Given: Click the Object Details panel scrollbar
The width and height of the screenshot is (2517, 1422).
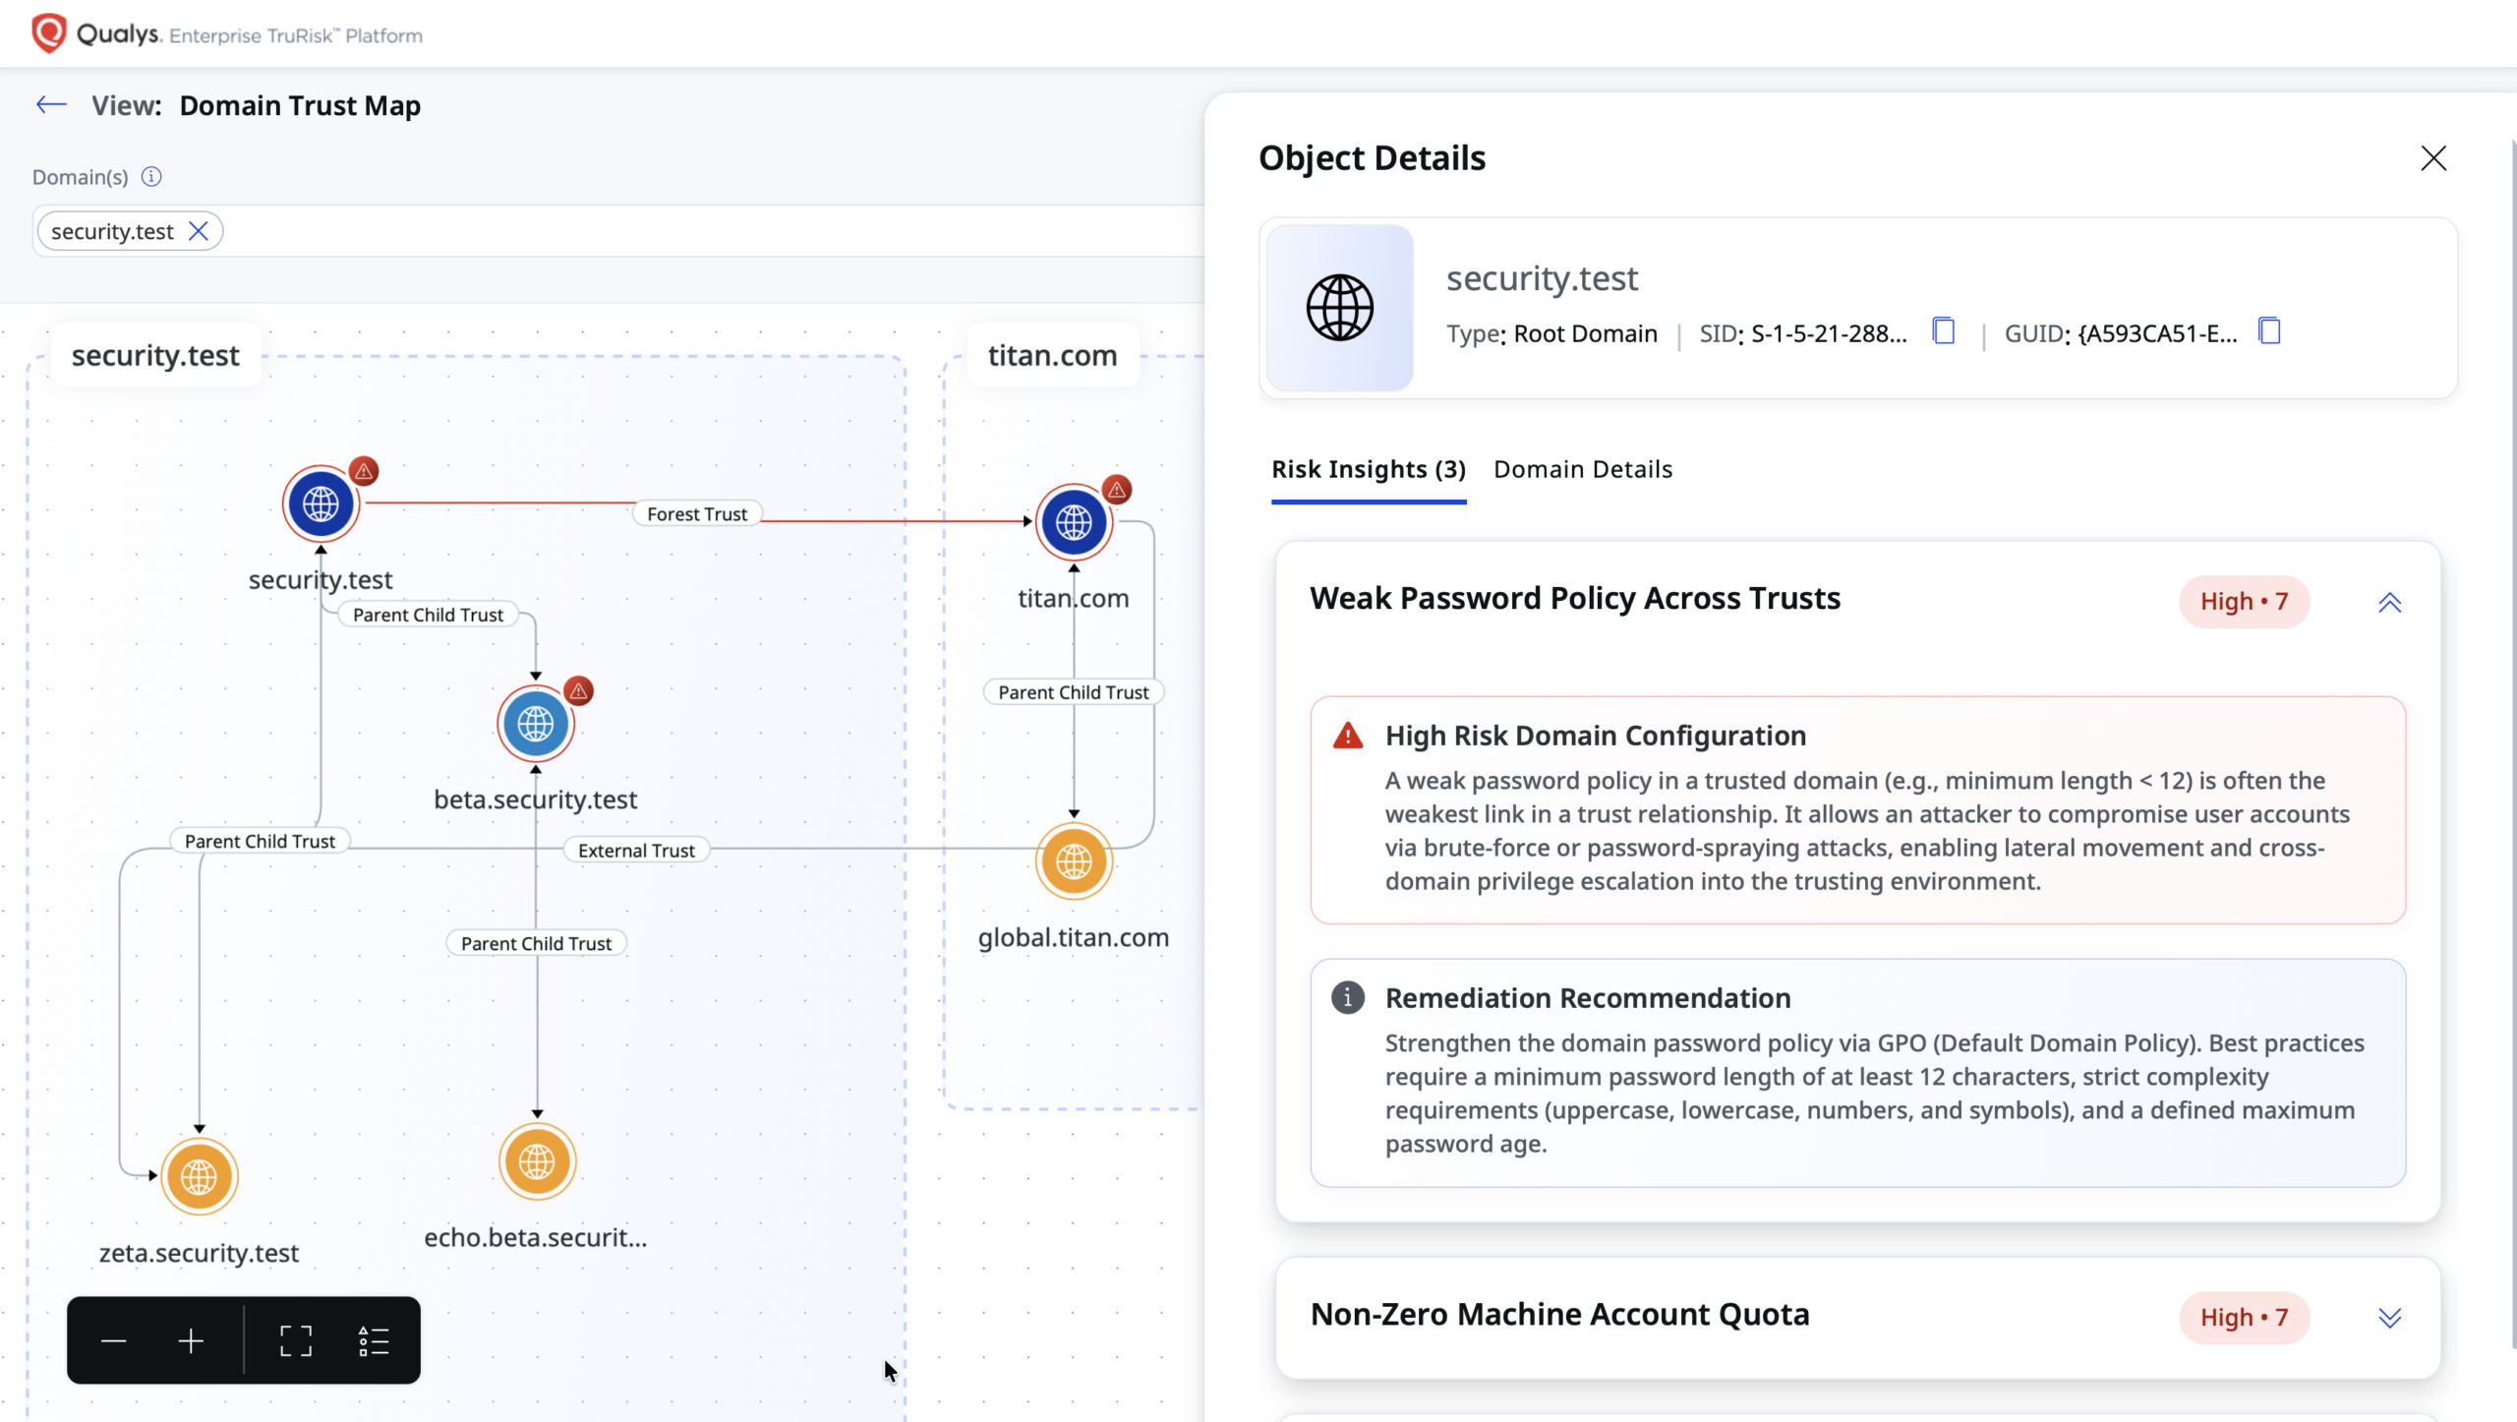Looking at the screenshot, I should pos(2512,742).
